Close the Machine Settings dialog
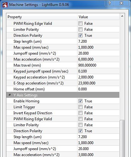The image size is (131, 157). point(121,3)
